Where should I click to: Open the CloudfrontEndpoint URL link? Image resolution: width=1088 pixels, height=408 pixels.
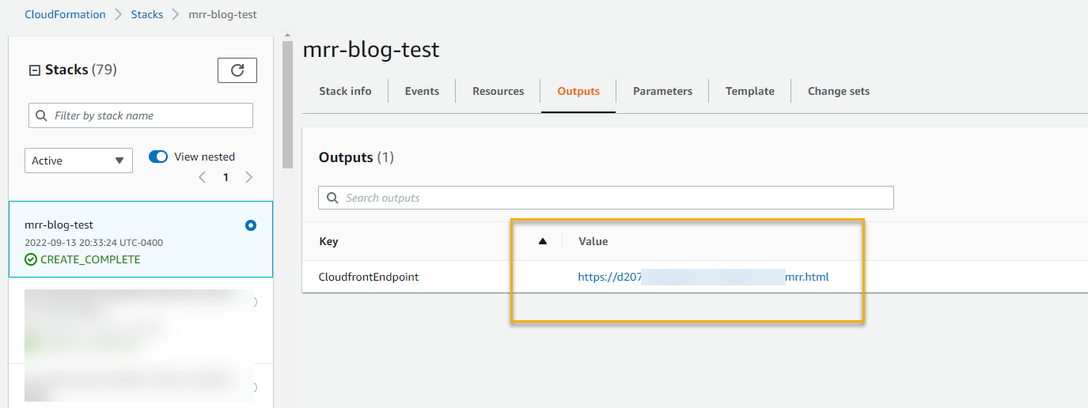tap(703, 277)
